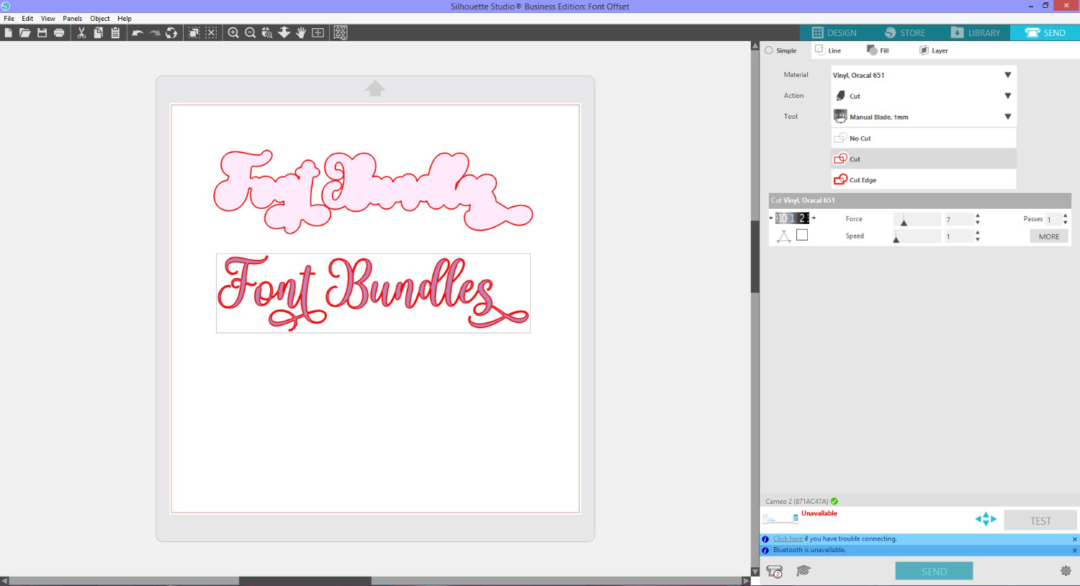Switch to the Fill cut mode tab
Image resolution: width=1080 pixels, height=586 pixels.
[x=878, y=50]
